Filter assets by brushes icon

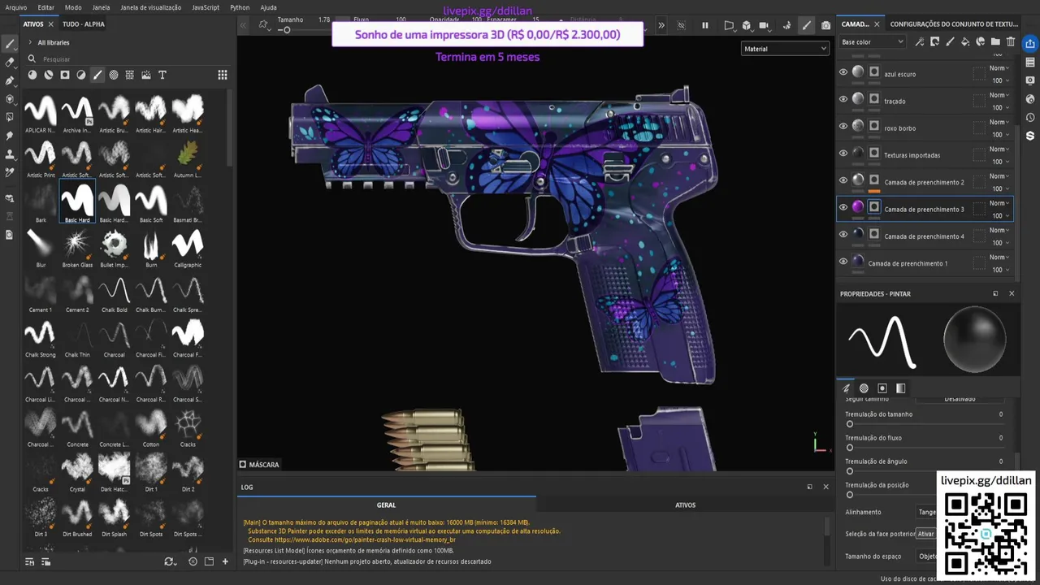[97, 75]
